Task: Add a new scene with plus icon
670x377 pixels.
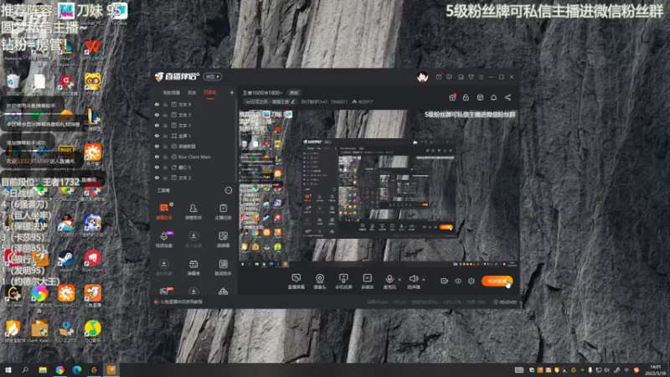Action: point(232,92)
